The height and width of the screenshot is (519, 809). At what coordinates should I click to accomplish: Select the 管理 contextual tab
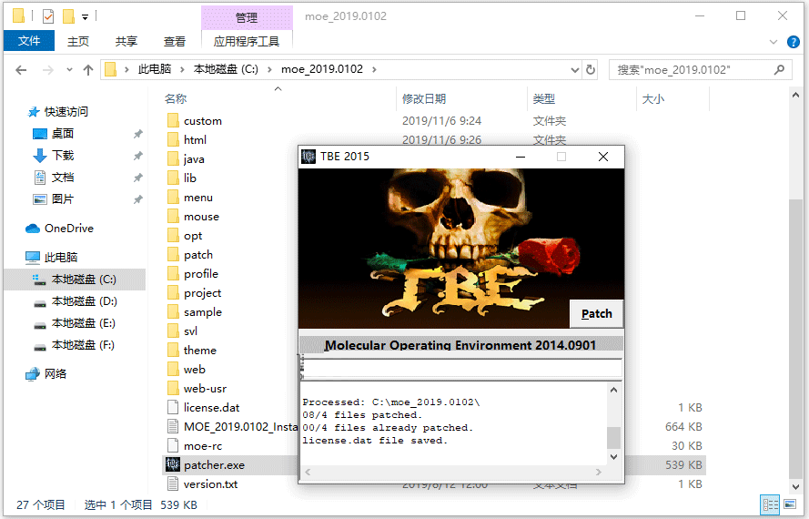(x=246, y=17)
